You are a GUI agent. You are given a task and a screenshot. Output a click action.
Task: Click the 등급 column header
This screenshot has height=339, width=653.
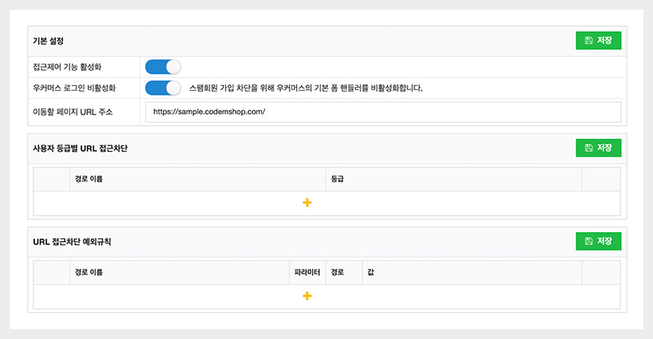pos(337,178)
